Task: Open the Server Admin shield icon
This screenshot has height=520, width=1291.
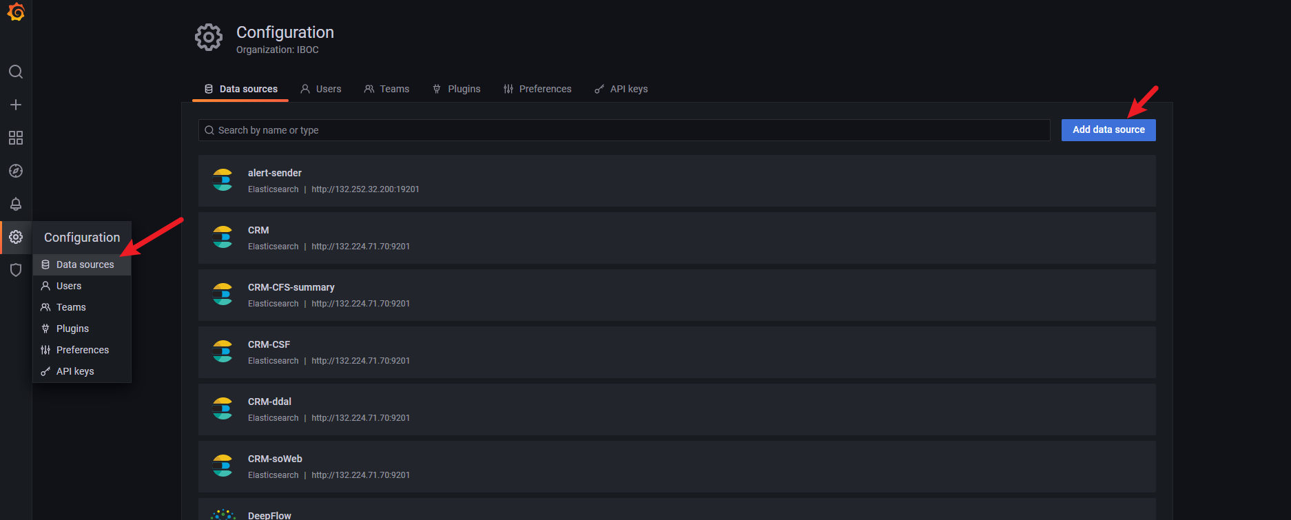Action: coord(16,270)
